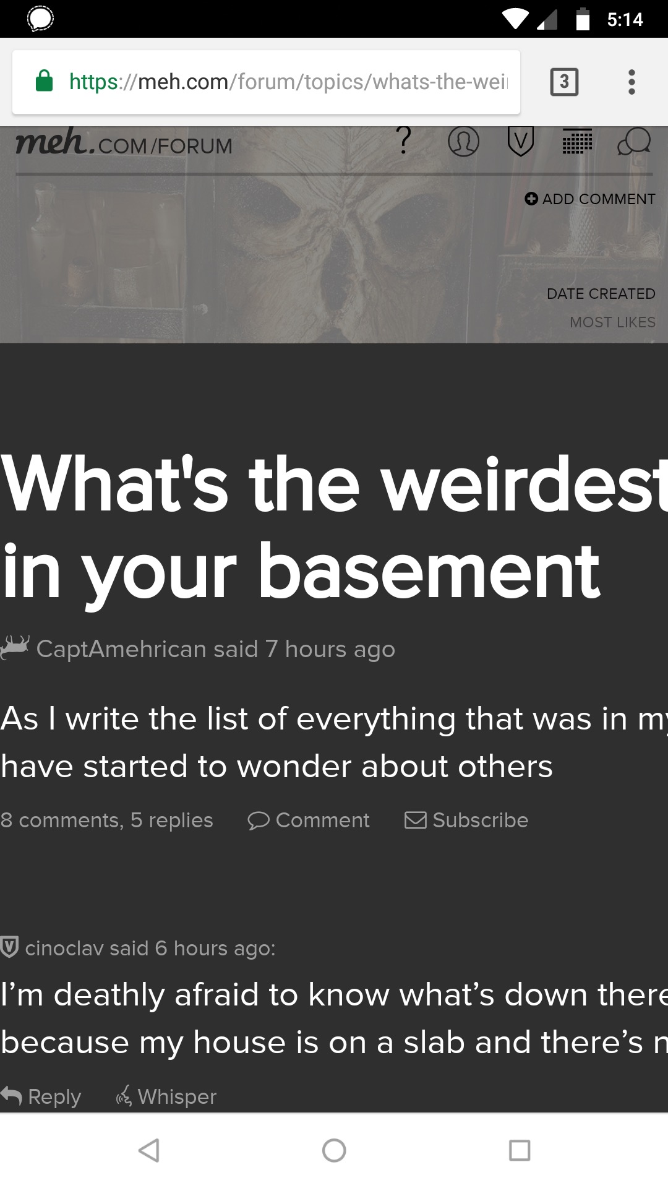Subscribe to this forum topic
668x1188 pixels.
click(x=466, y=820)
